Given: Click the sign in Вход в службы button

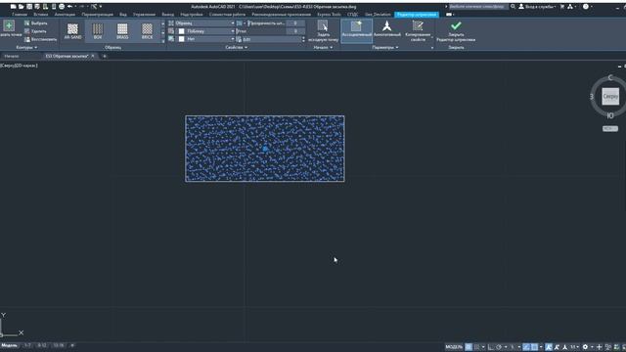Looking at the screenshot, I should point(537,7).
